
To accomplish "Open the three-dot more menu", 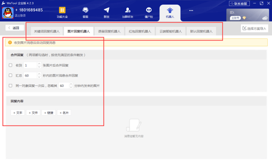I will [x=191, y=11].
